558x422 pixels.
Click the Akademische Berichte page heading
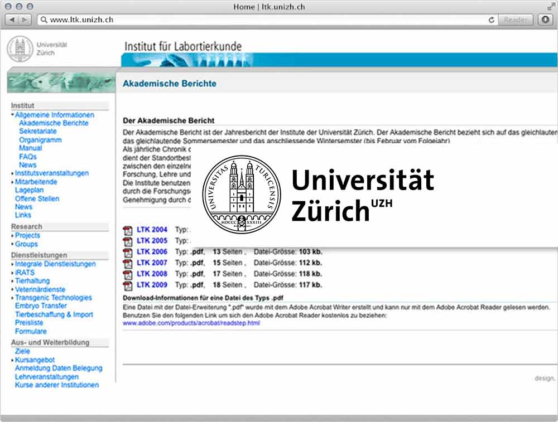[x=170, y=84]
